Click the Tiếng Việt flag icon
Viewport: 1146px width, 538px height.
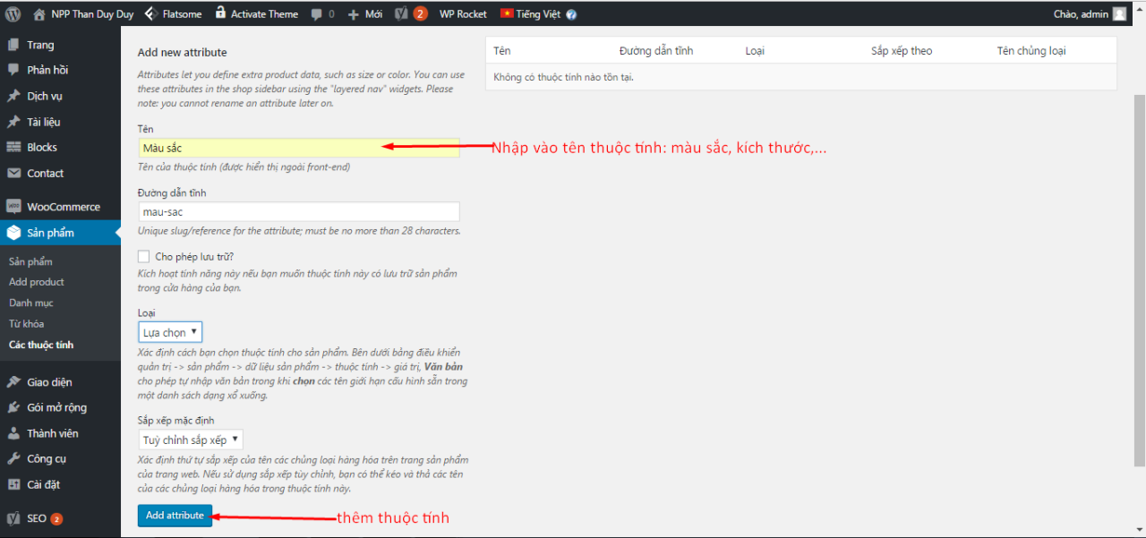(x=505, y=13)
